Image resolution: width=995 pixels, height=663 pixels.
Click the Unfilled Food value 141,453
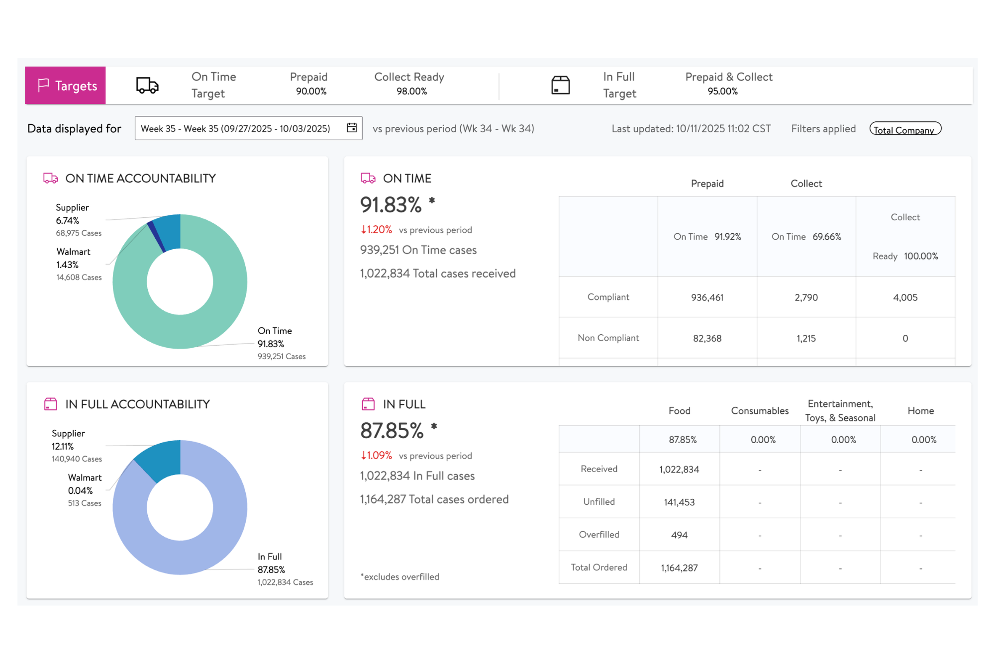click(x=679, y=502)
